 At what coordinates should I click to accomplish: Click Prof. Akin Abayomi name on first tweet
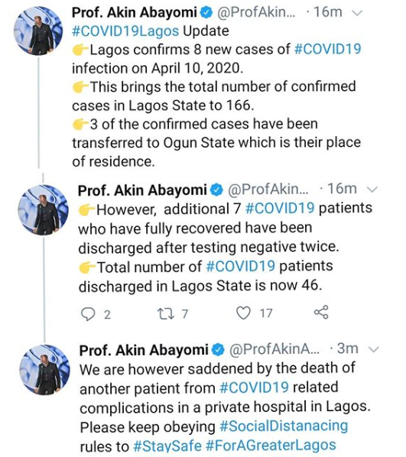click(135, 12)
